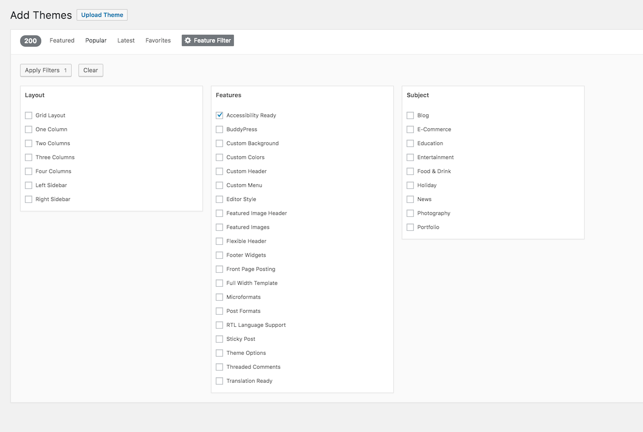The height and width of the screenshot is (432, 643).
Task: Enable the RTL Language Support checkbox
Action: coord(219,324)
